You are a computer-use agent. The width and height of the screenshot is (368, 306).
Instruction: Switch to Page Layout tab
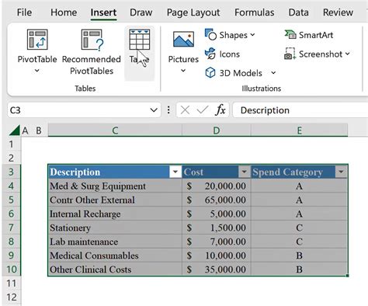[193, 12]
